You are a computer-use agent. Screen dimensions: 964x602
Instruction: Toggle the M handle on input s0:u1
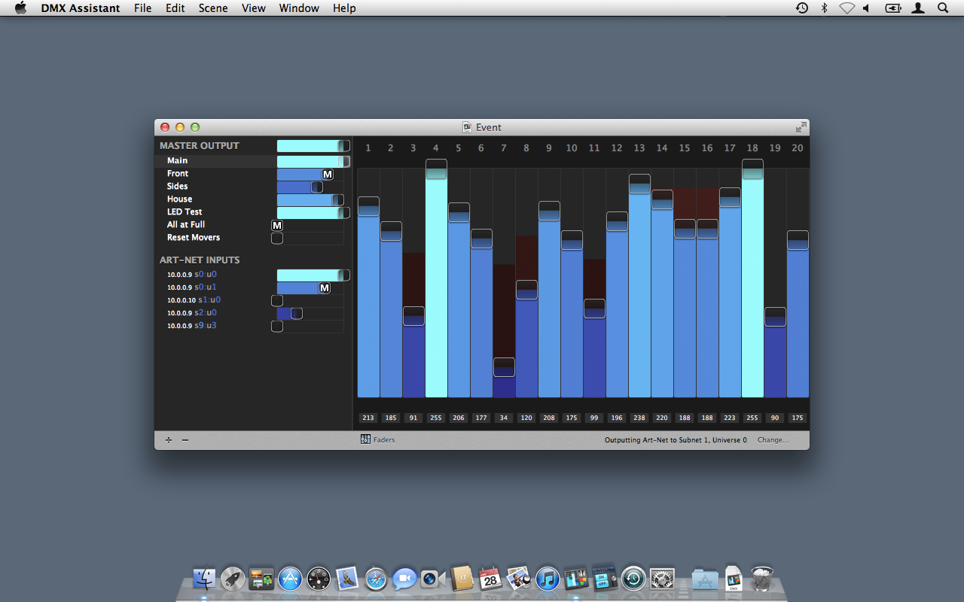[x=325, y=288]
